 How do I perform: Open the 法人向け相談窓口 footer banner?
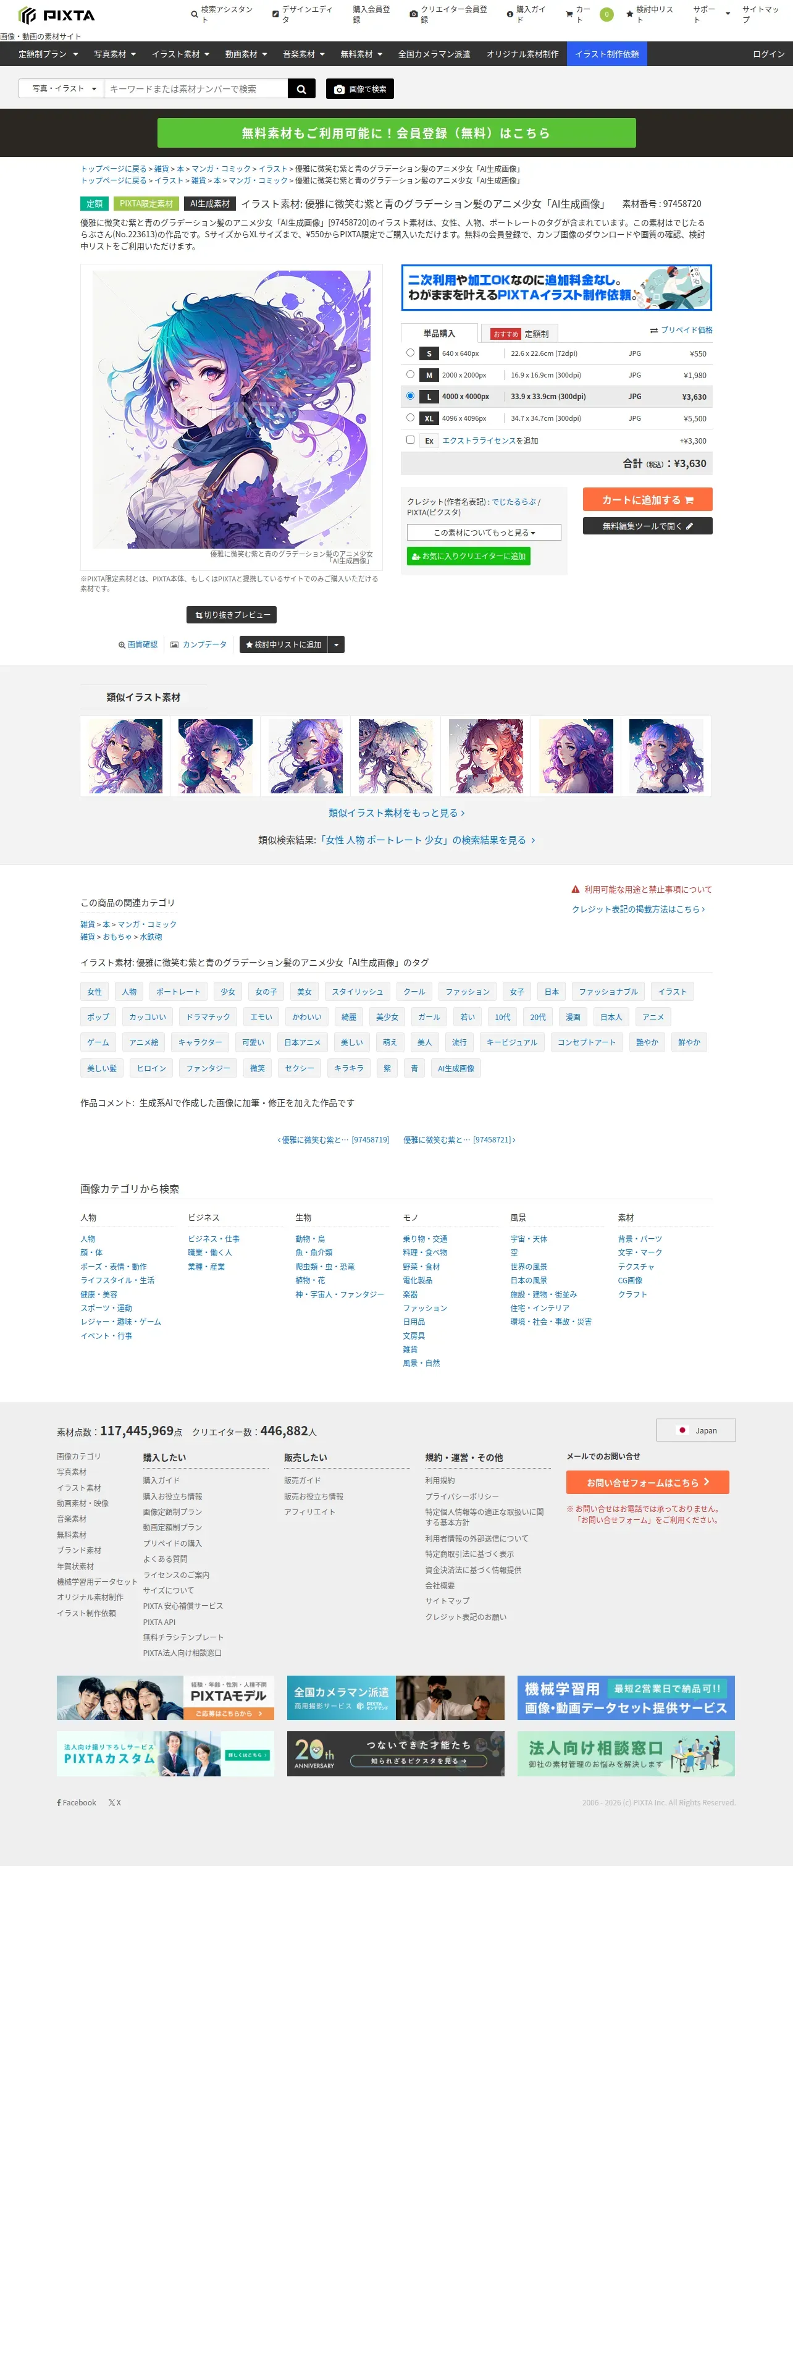[626, 1753]
